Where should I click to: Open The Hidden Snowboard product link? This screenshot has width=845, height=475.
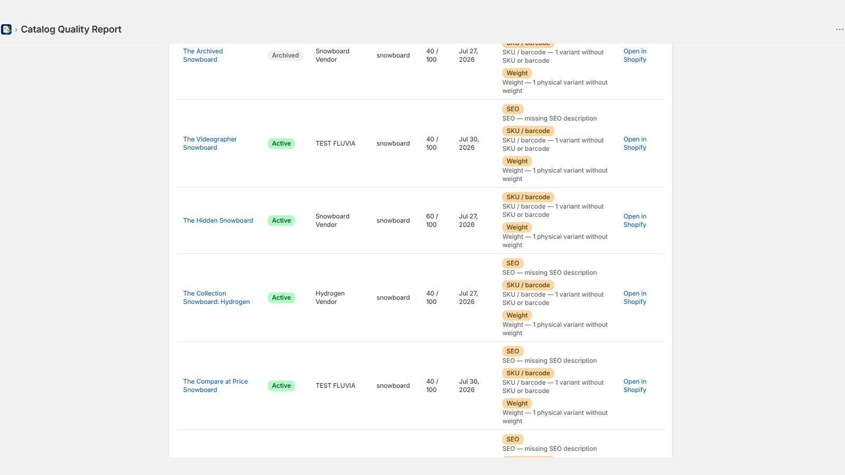(218, 221)
